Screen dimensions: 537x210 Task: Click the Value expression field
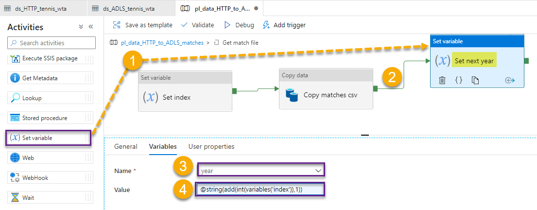(261, 190)
